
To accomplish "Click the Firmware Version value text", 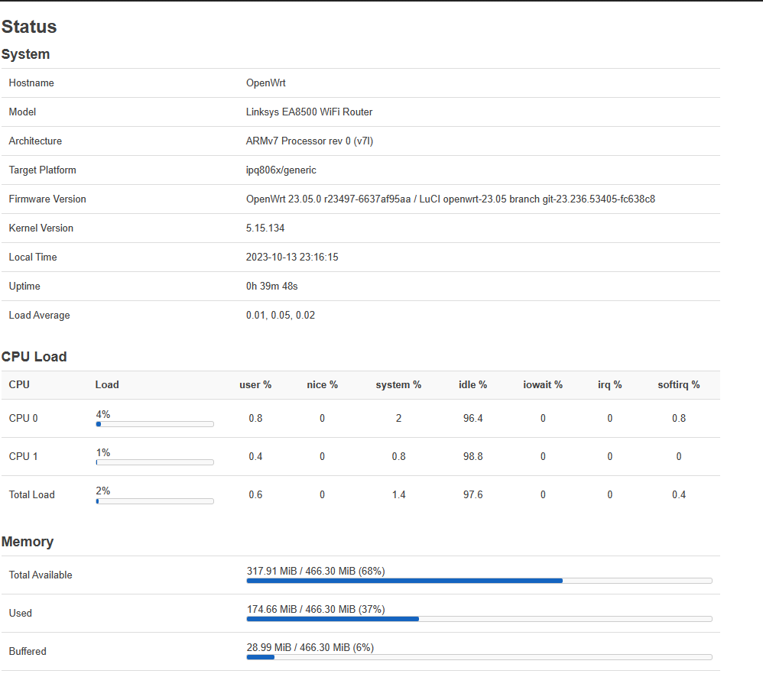I will click(450, 199).
